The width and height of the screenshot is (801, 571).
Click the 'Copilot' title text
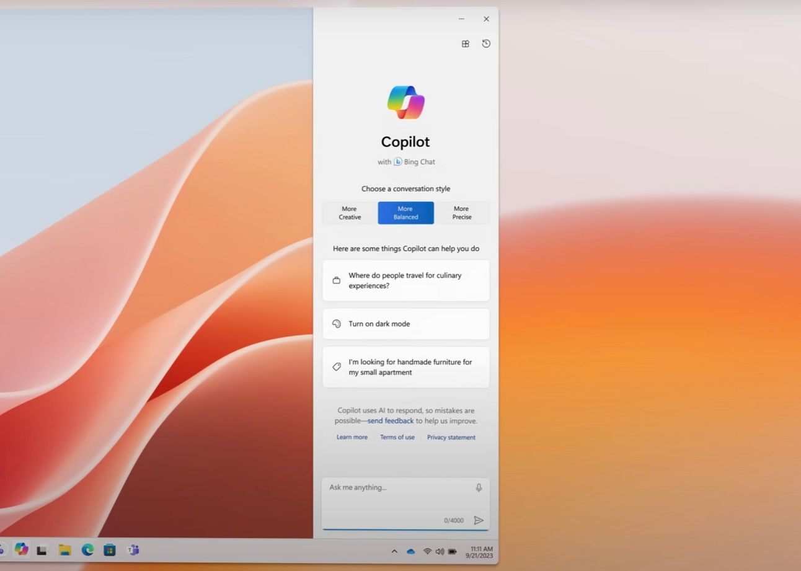tap(405, 142)
